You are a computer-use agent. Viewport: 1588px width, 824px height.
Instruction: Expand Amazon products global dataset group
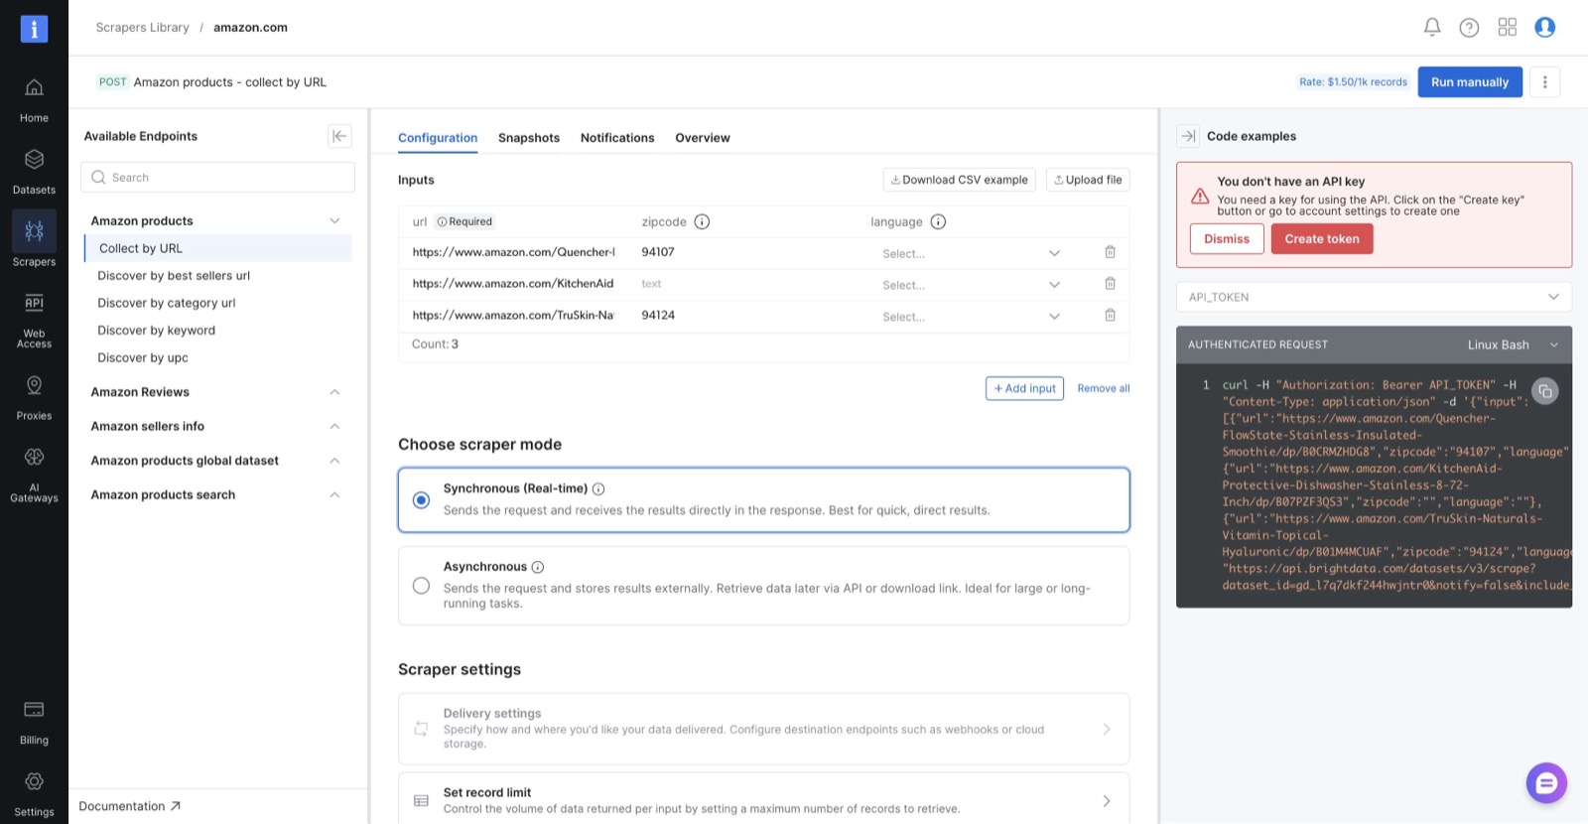pos(334,461)
